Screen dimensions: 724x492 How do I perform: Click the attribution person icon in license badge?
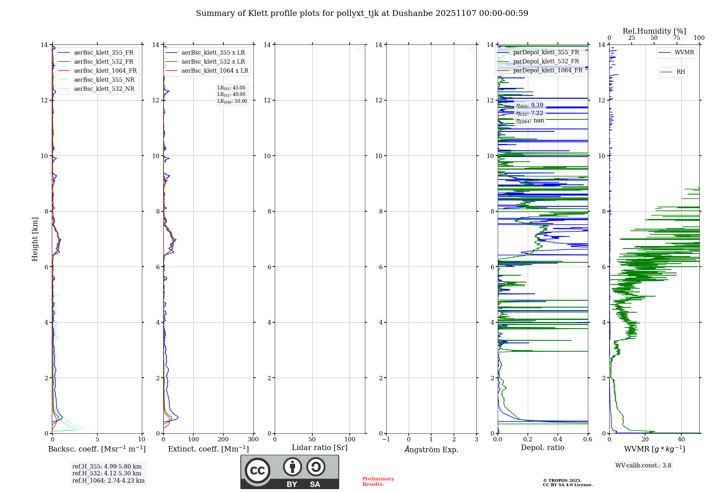coord(292,467)
